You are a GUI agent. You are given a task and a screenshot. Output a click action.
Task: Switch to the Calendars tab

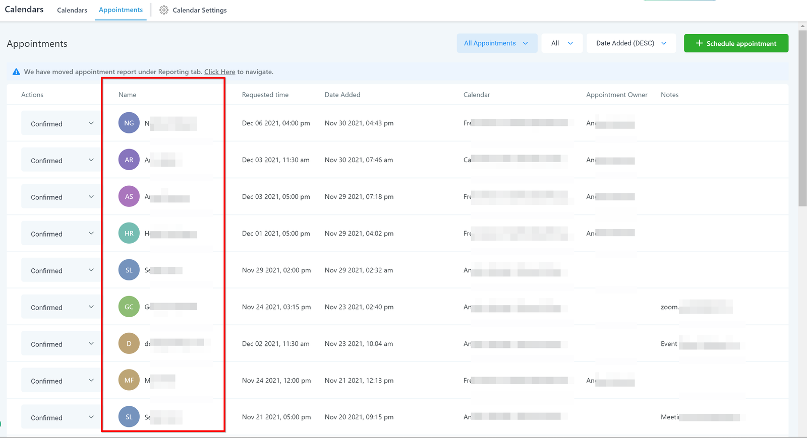tap(72, 10)
